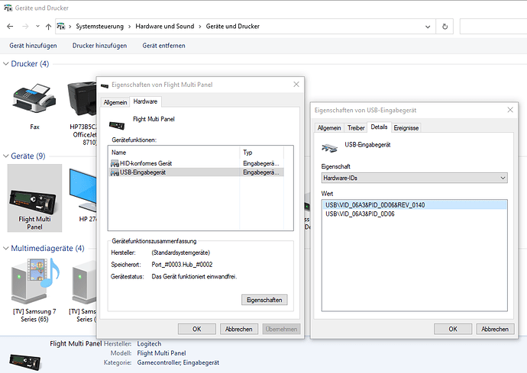The image size is (527, 373).
Task: Refresh the Geräte und Drucker view
Action: coord(445,27)
